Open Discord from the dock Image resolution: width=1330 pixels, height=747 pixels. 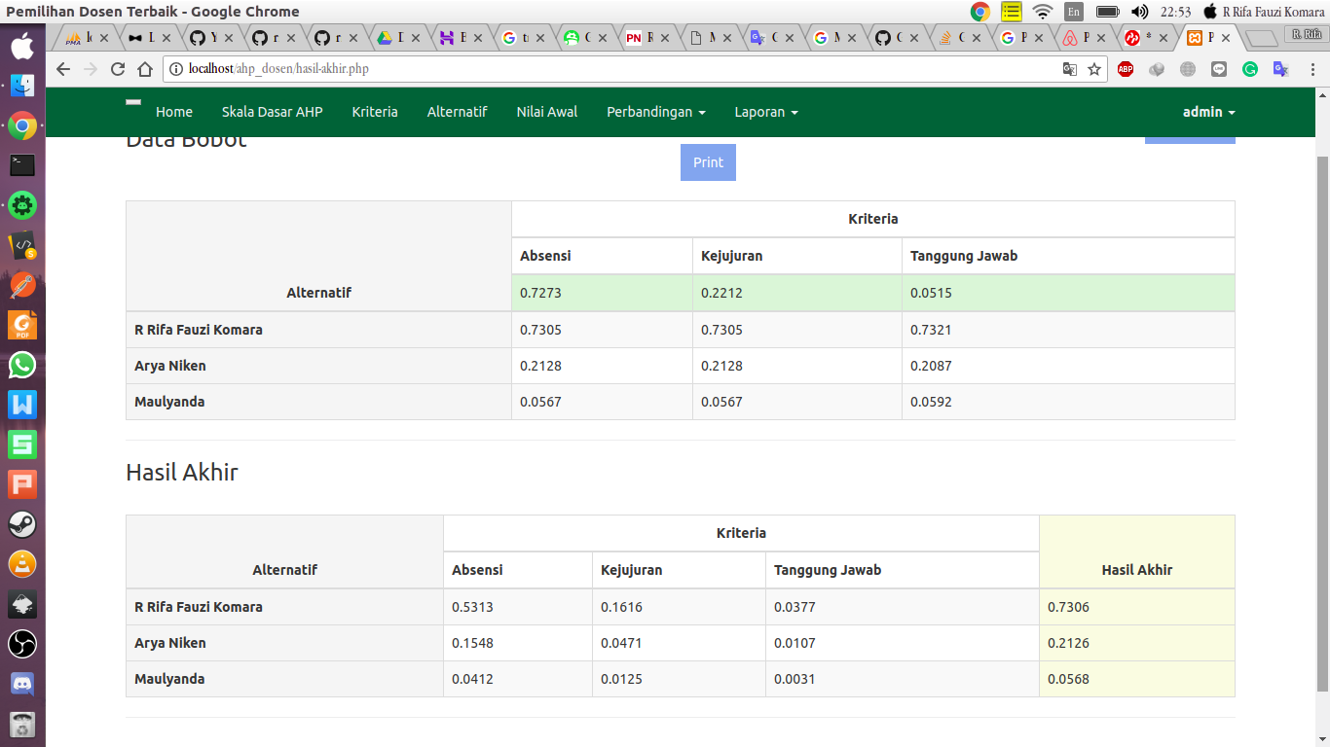click(x=22, y=684)
